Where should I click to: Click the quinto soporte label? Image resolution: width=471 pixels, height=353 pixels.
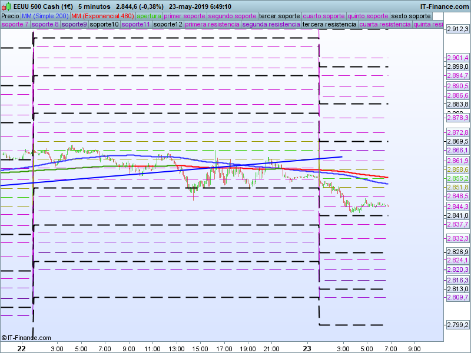pos(367,16)
